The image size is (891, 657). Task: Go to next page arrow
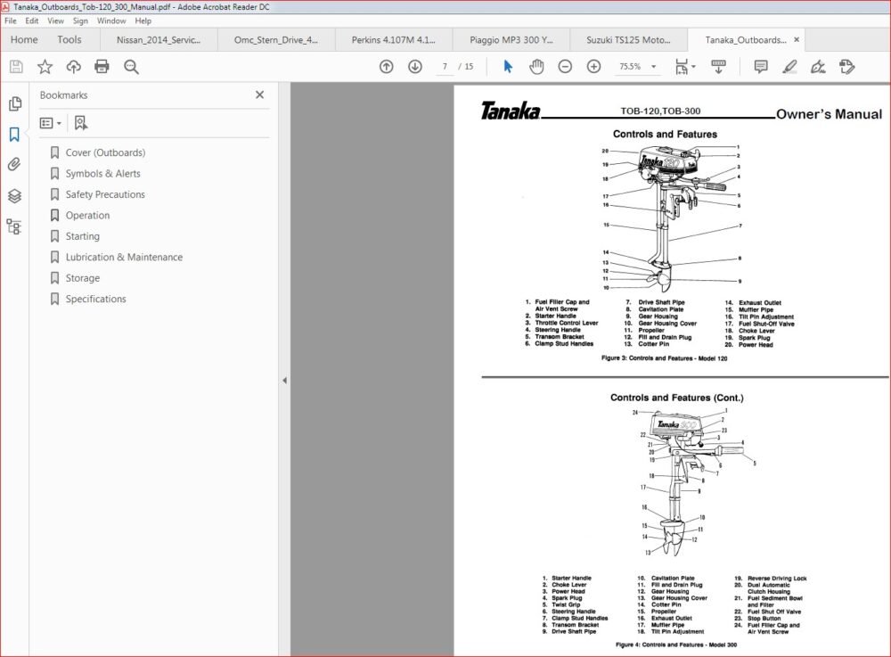415,67
